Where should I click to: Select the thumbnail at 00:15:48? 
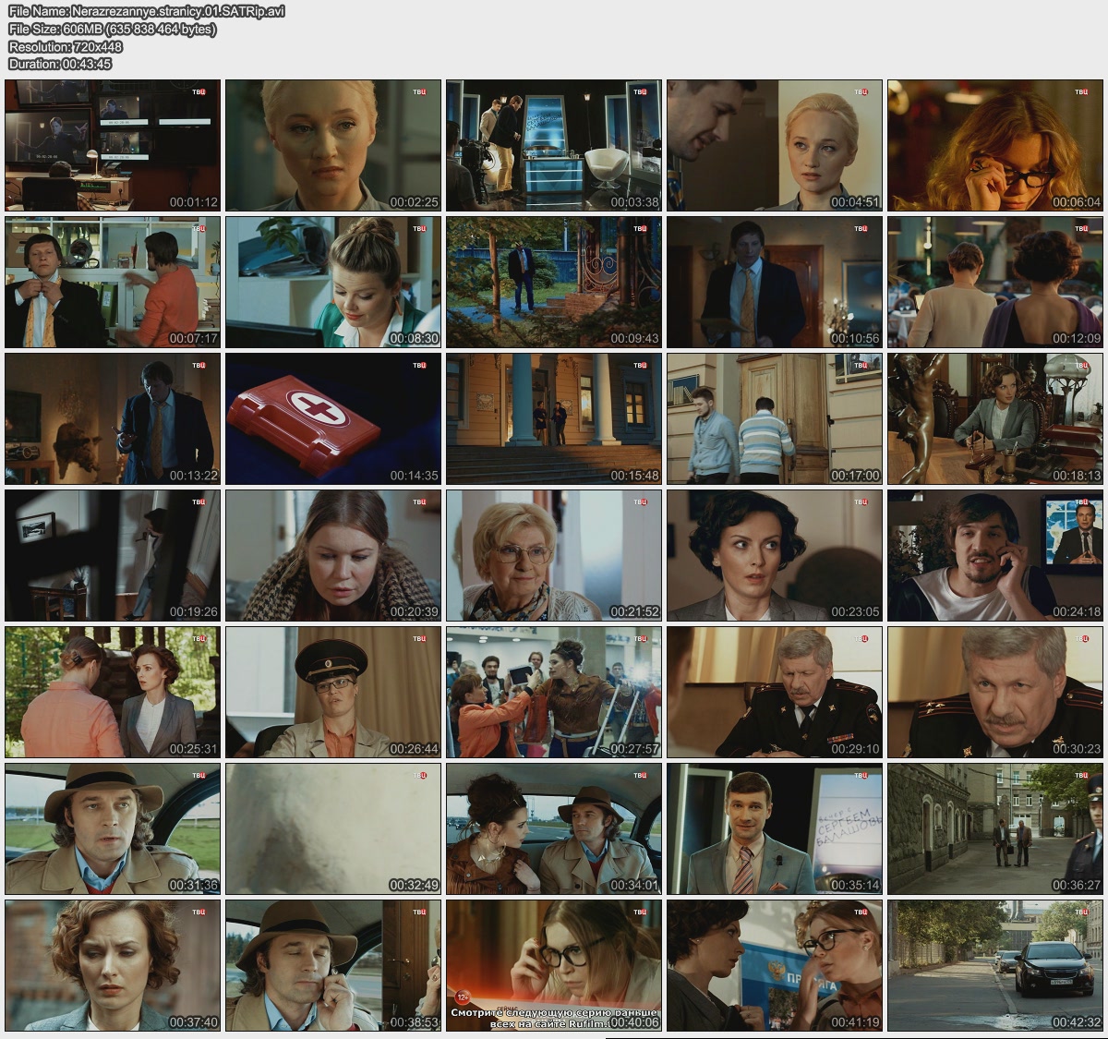click(554, 419)
